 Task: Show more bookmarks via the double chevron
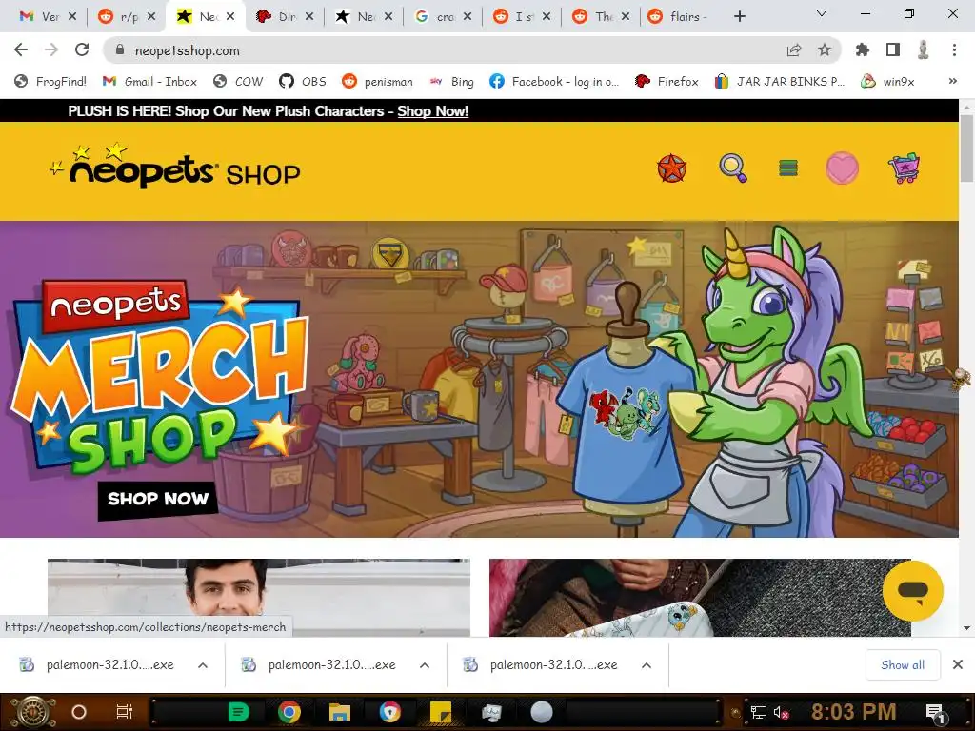coord(952,82)
